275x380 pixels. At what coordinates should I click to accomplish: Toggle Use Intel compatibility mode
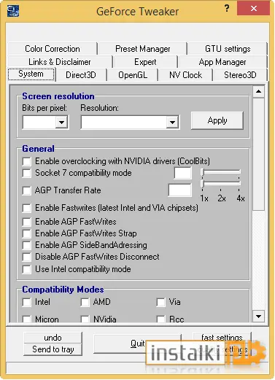pos(27,269)
